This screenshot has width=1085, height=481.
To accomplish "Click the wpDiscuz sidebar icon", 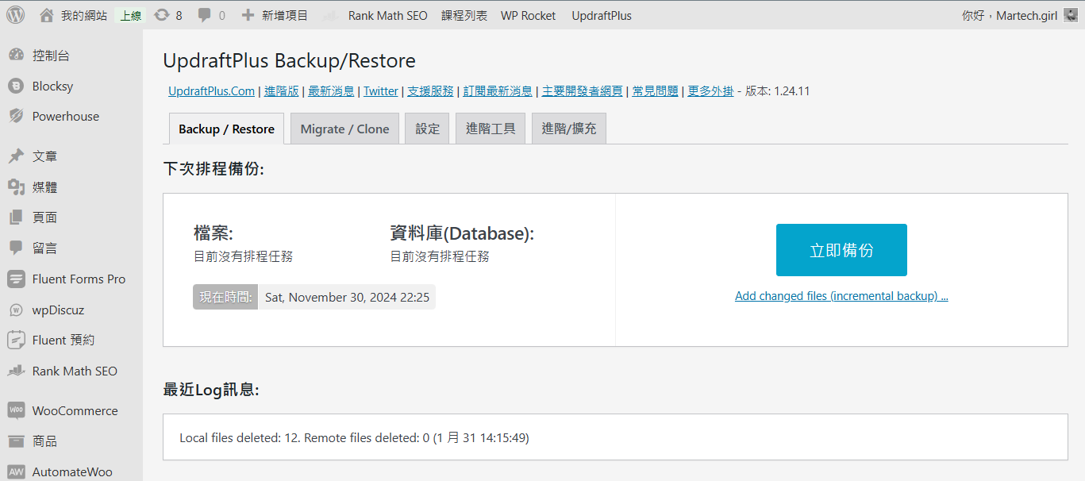I will [16, 310].
